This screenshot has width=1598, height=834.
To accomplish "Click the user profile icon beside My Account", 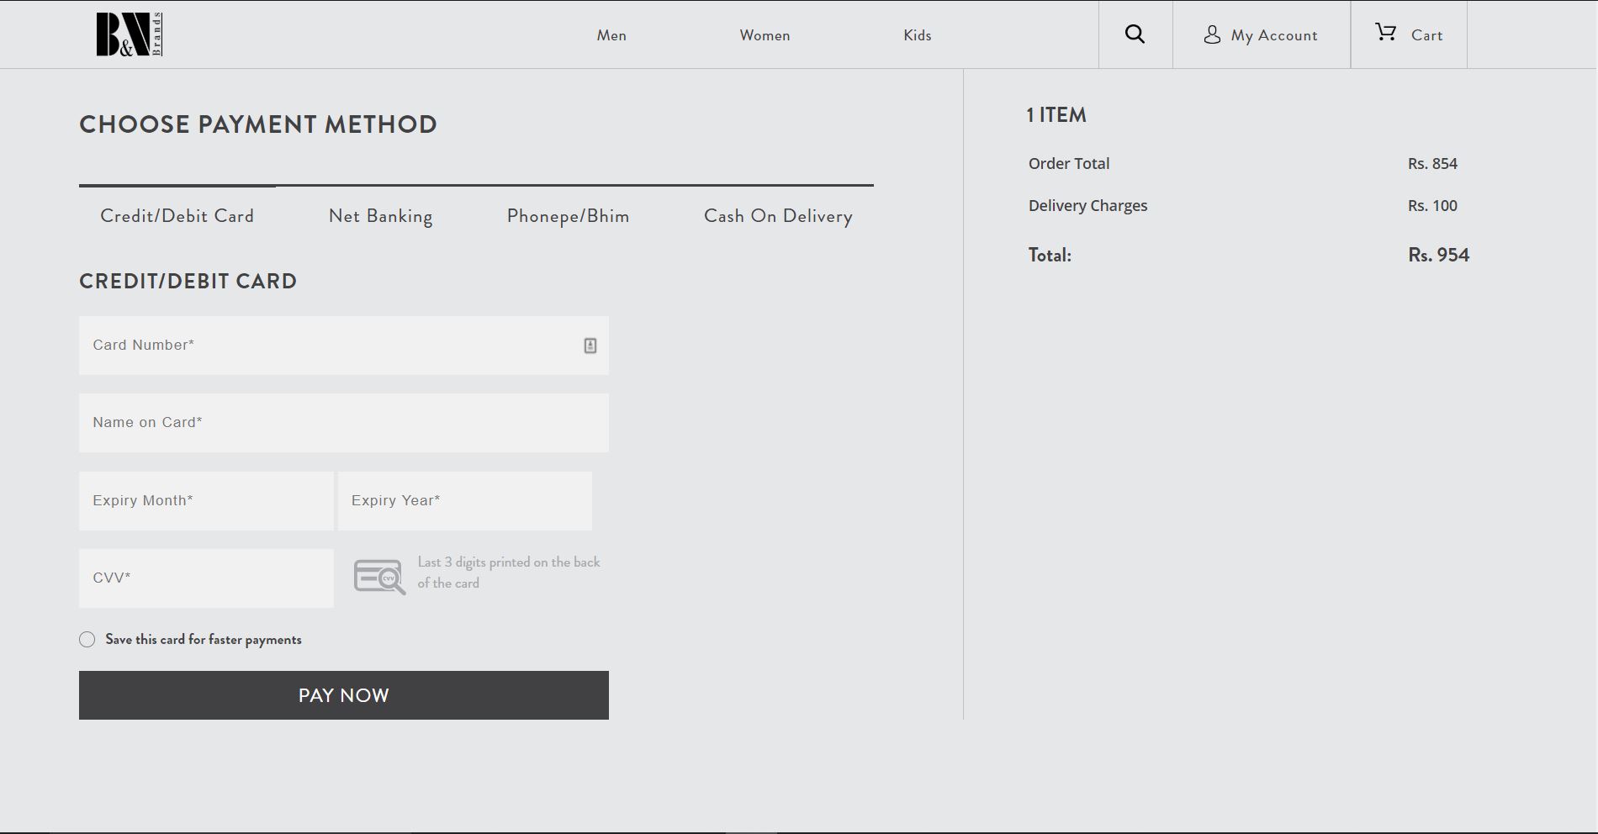I will [1212, 34].
